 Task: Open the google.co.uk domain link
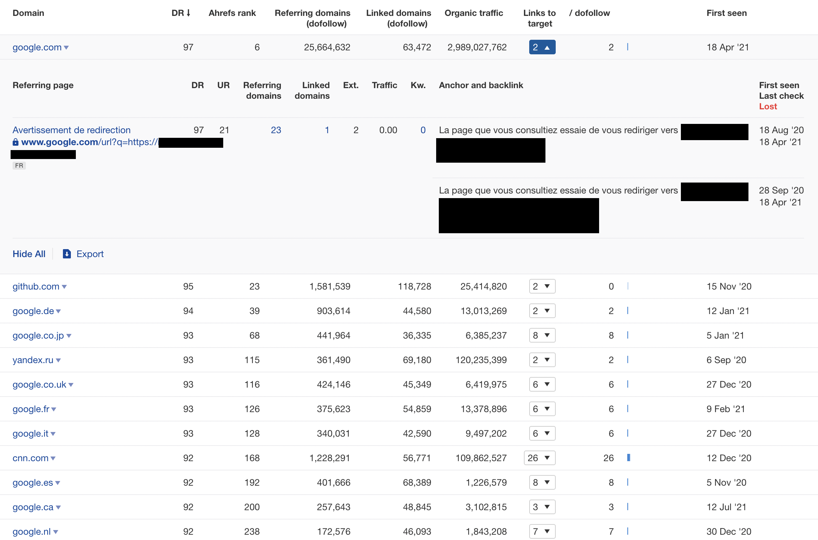pos(39,384)
